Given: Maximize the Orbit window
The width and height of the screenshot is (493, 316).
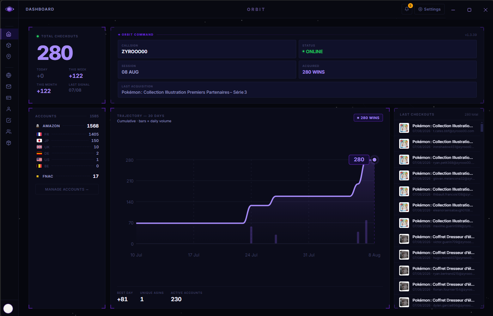Looking at the screenshot, I should 469,10.
